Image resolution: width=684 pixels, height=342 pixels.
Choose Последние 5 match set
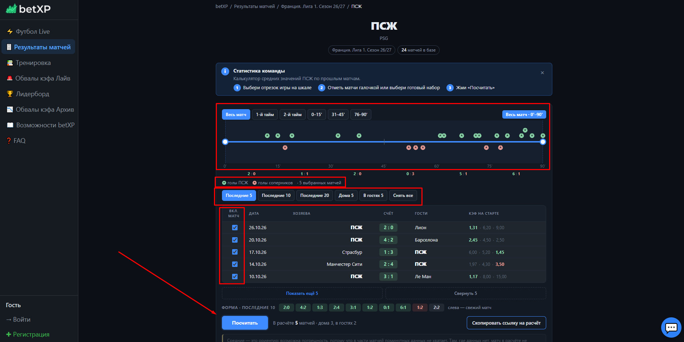click(239, 195)
